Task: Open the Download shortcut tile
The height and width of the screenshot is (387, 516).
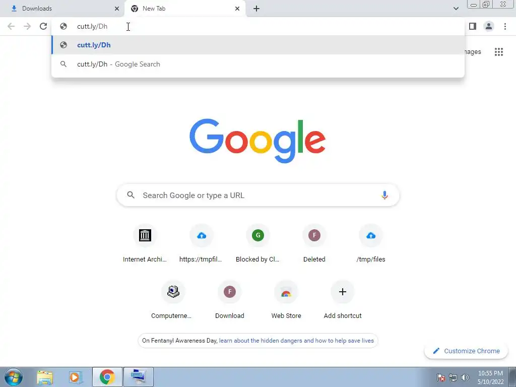Action: tap(230, 300)
